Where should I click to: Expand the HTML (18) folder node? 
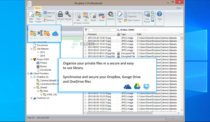point(41,95)
